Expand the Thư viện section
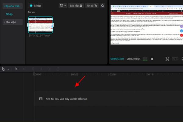The width and height of the screenshot is (183, 122). 12,22
